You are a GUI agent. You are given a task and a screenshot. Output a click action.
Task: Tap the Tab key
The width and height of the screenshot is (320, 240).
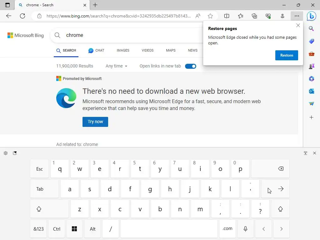click(44, 189)
